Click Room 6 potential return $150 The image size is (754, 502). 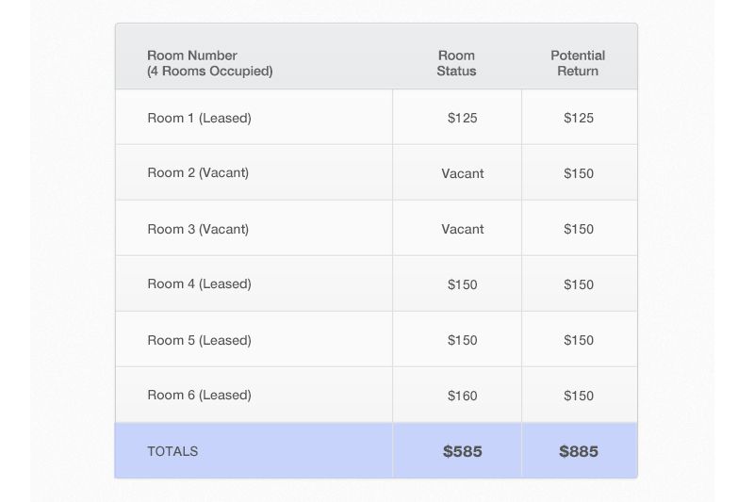(579, 396)
